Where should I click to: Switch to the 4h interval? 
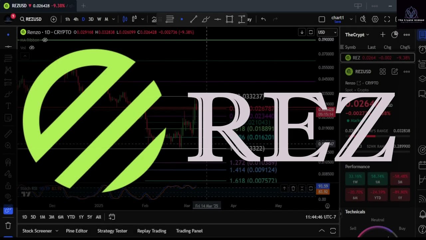tap(76, 19)
